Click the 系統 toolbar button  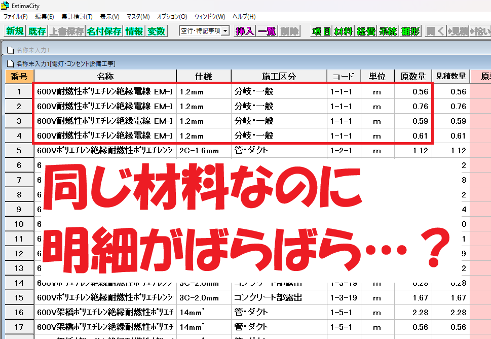(388, 31)
